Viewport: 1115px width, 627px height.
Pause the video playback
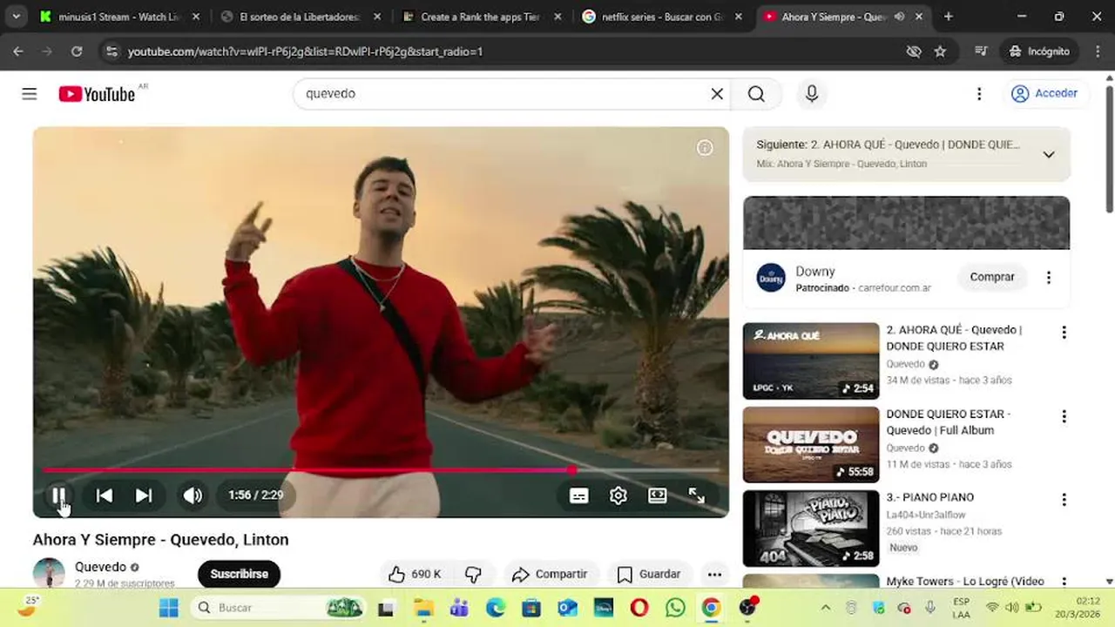click(58, 496)
